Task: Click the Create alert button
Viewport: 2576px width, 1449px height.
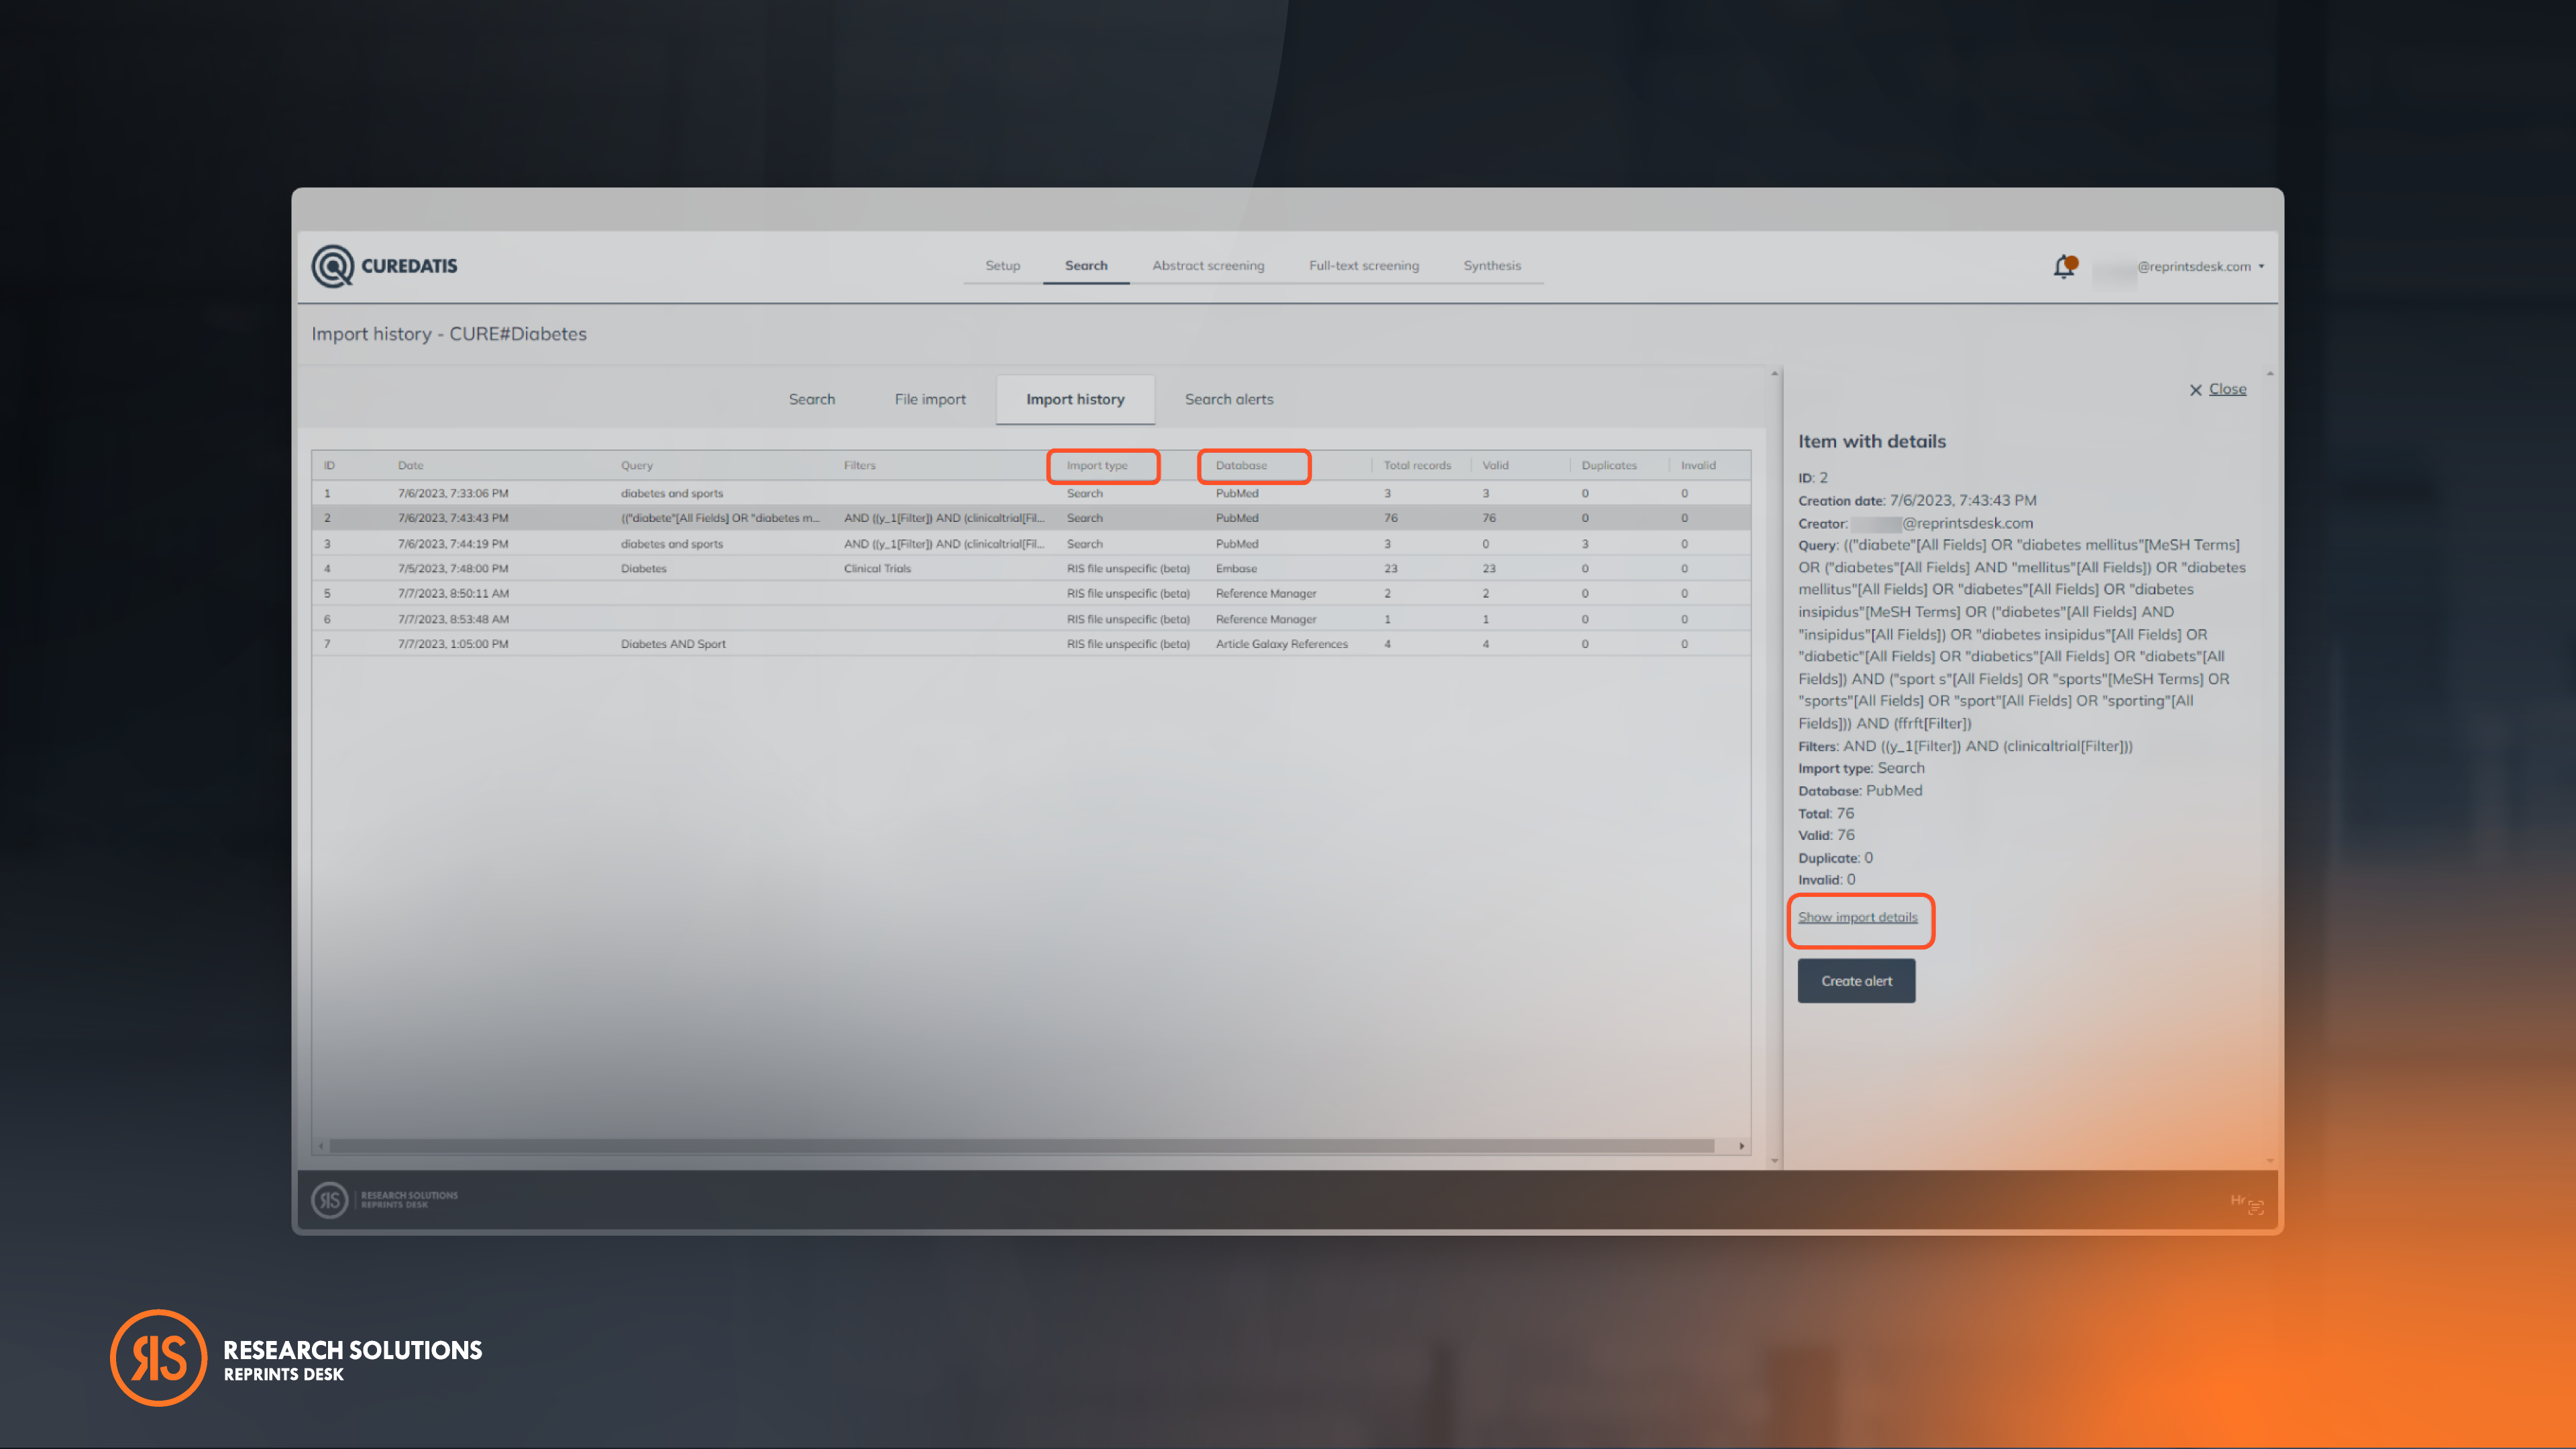Action: pos(1856,981)
